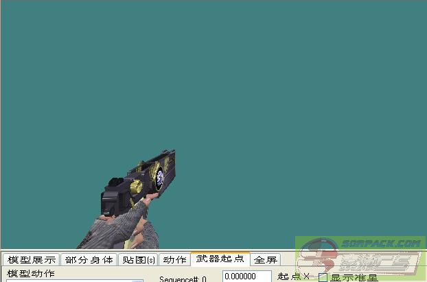Click the 起点X label

[293, 277]
